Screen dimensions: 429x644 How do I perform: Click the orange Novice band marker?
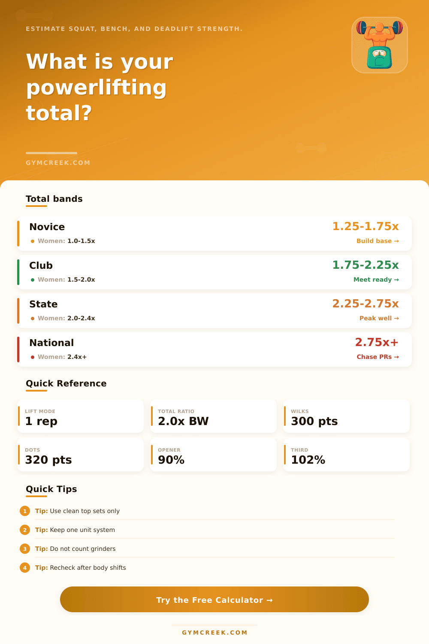18,233
